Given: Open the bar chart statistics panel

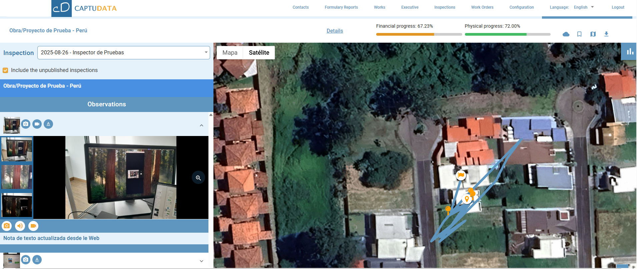Looking at the screenshot, I should 630,52.
